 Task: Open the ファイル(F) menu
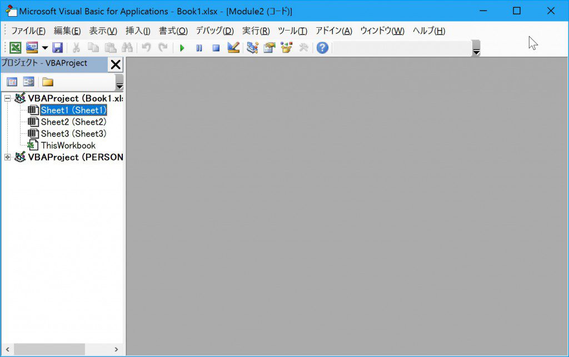[x=28, y=31]
